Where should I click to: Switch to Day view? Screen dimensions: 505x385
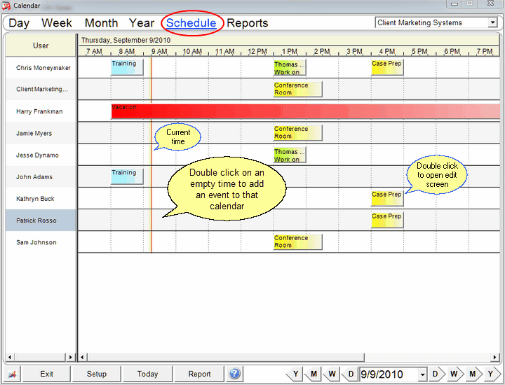(19, 23)
